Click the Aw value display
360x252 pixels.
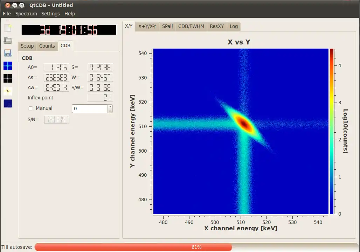pos(56,87)
